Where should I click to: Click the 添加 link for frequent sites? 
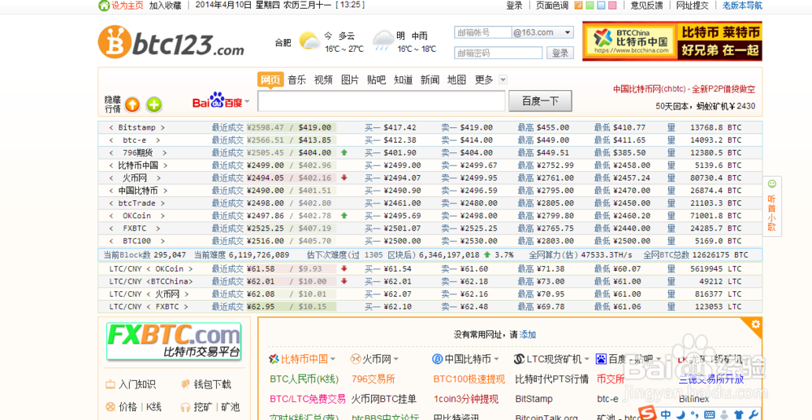coord(528,335)
